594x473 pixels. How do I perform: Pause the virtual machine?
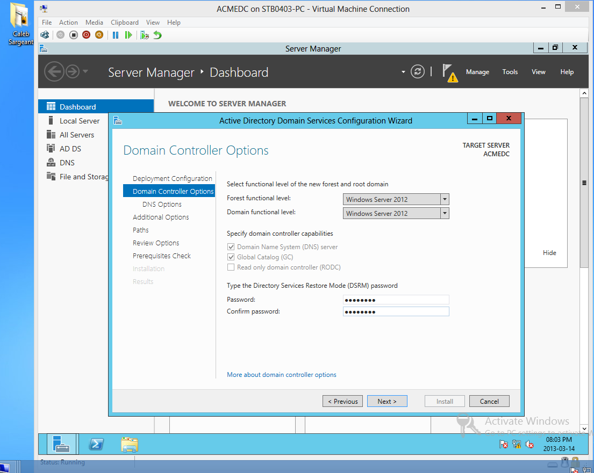pyautogui.click(x=116, y=35)
